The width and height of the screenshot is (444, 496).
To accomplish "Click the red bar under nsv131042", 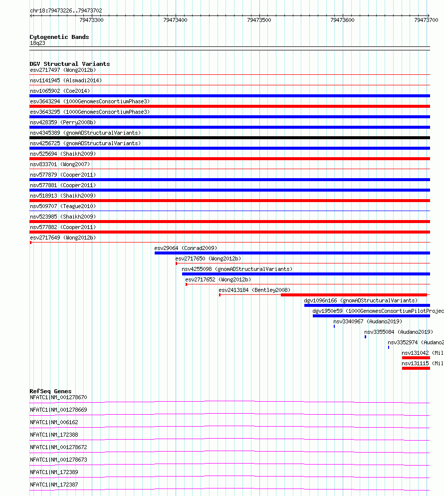I will [x=416, y=358].
